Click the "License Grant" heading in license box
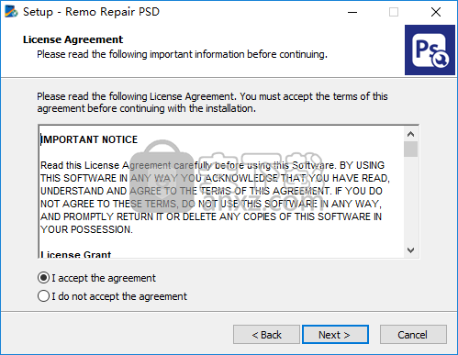This screenshot has height=355, width=458. 76,254
